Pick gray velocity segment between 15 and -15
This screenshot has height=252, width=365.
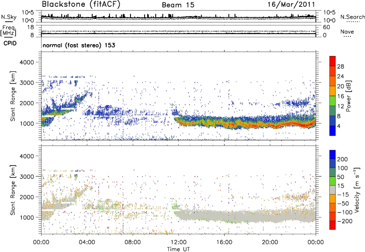tap(333, 190)
